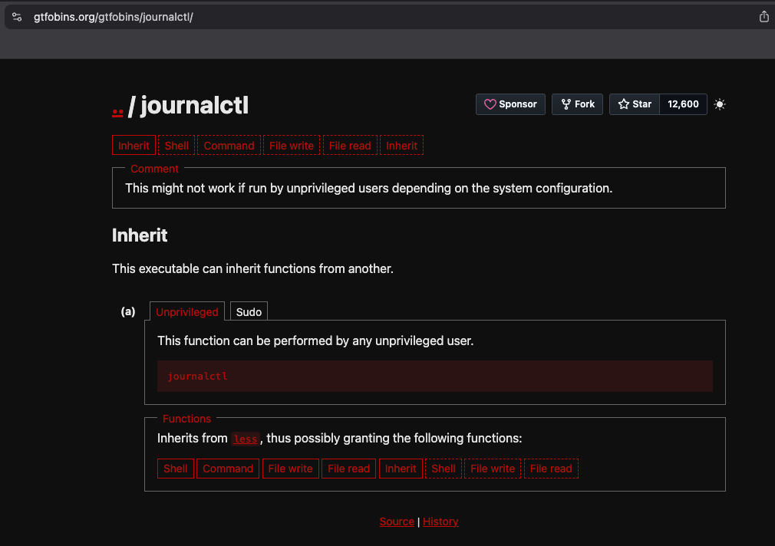The width and height of the screenshot is (775, 546).
Task: Toggle the light/dark theme sun icon
Action: [x=719, y=104]
